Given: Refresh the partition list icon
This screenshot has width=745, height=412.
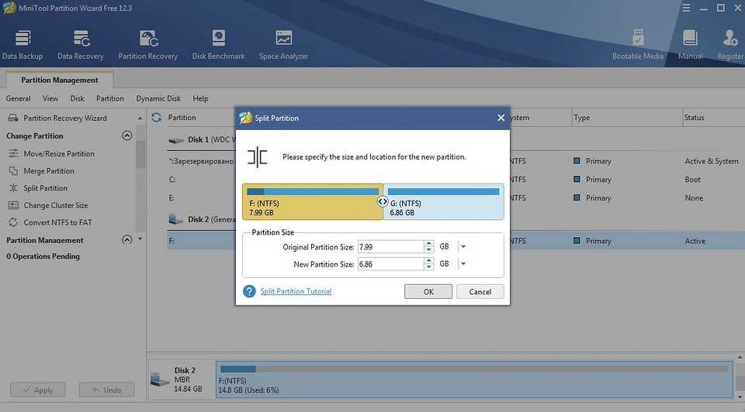Looking at the screenshot, I should [157, 118].
